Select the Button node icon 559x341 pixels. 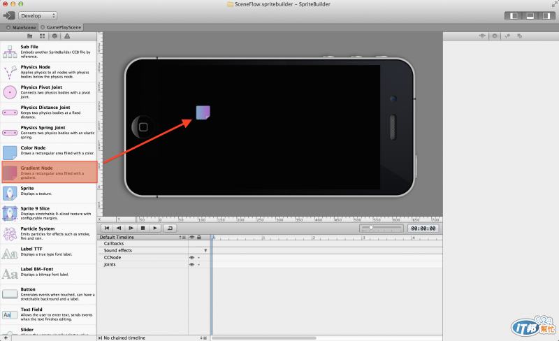(10, 294)
